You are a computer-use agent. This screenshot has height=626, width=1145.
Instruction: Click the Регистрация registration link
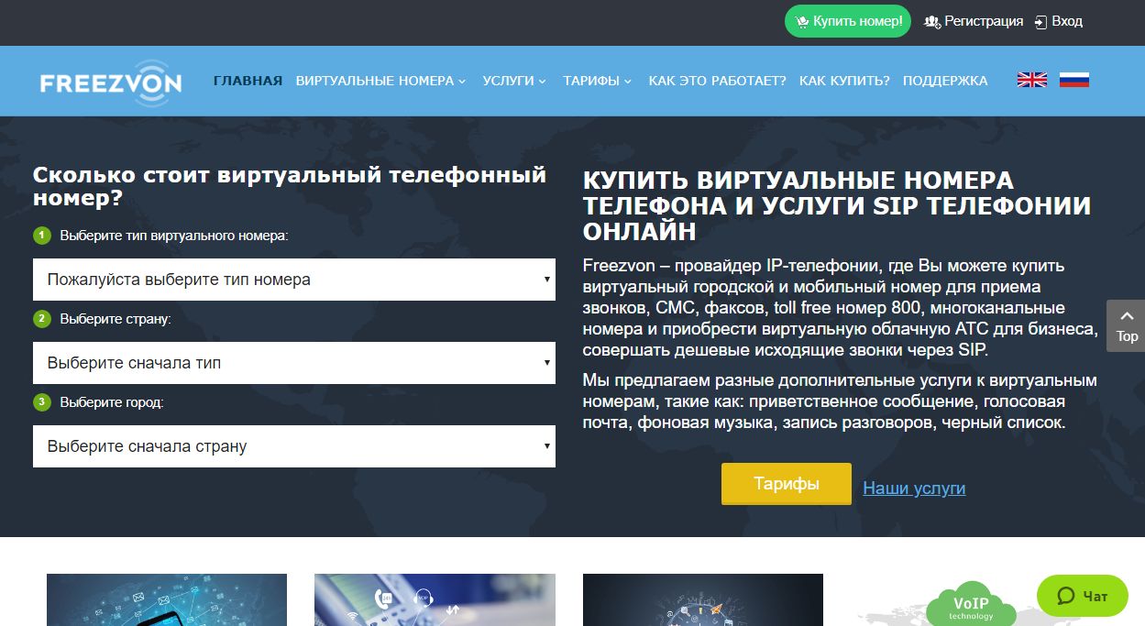pyautogui.click(x=974, y=21)
